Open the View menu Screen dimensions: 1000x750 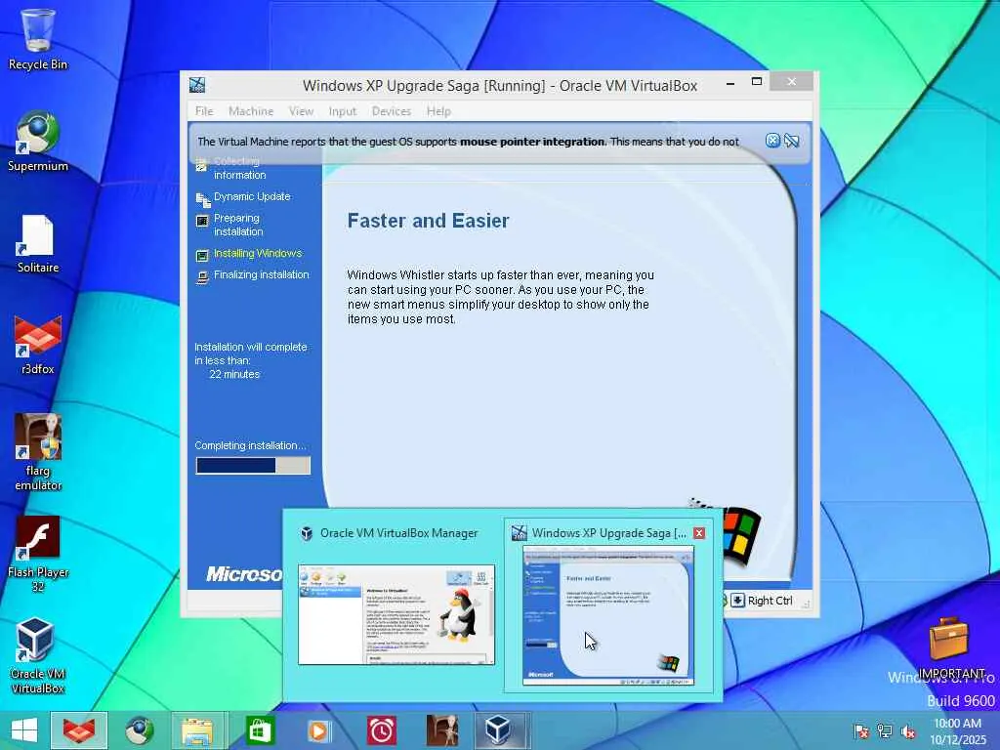pos(301,111)
